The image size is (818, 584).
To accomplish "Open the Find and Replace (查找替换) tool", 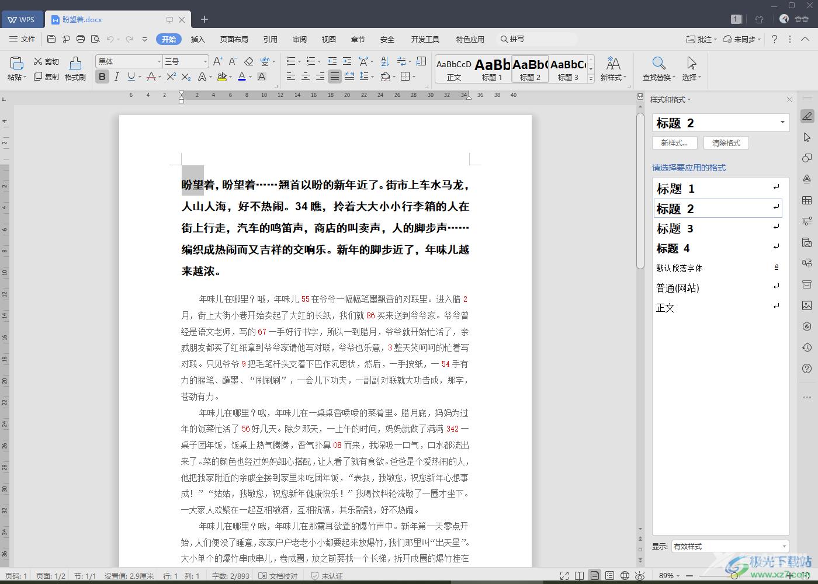I will click(658, 69).
